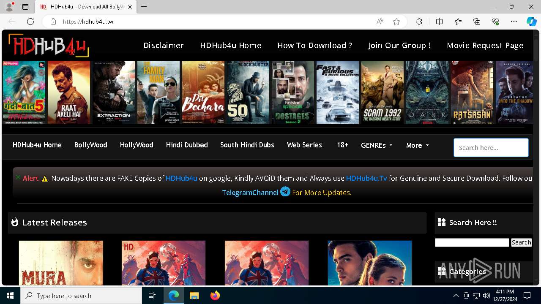
Task: Open Hindi Dubbed category
Action: click(187, 145)
